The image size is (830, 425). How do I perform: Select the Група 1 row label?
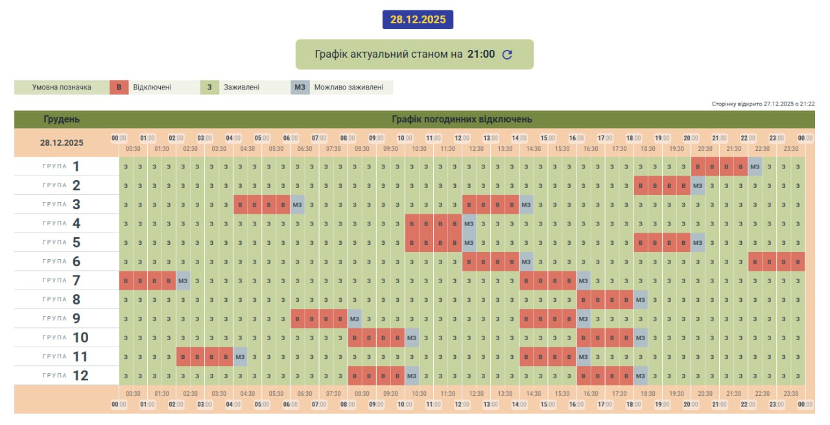coord(62,167)
